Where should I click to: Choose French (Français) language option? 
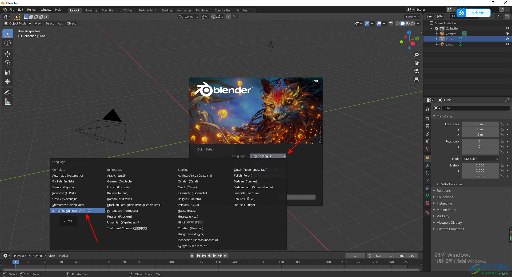[x=119, y=187]
